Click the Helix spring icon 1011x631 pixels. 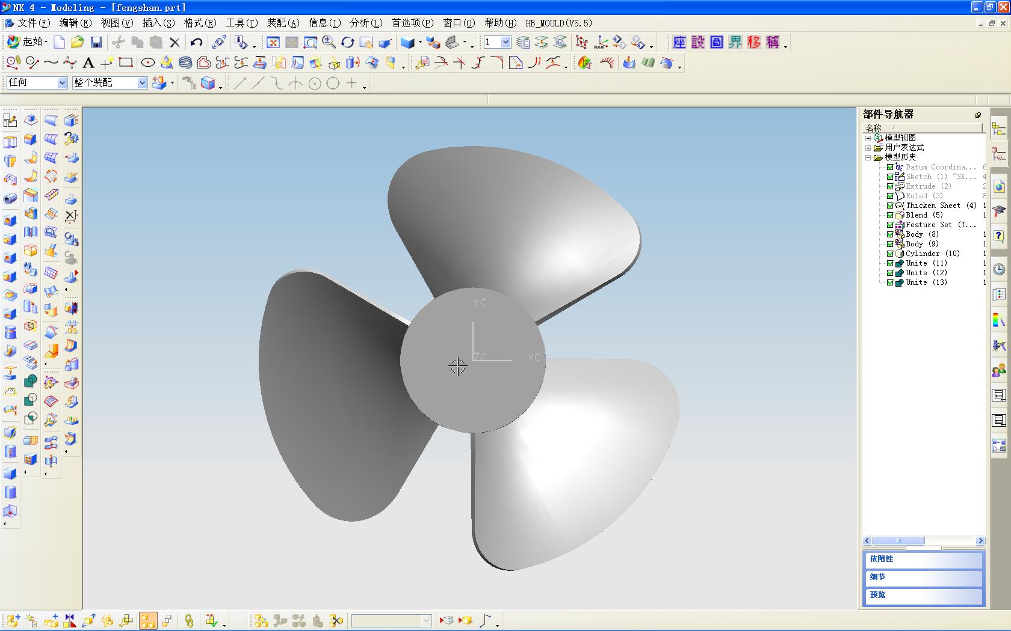(x=185, y=62)
